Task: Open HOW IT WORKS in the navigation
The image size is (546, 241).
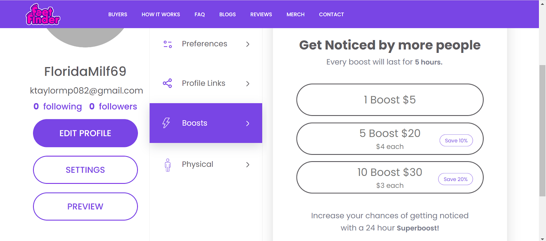Action: 161,14
